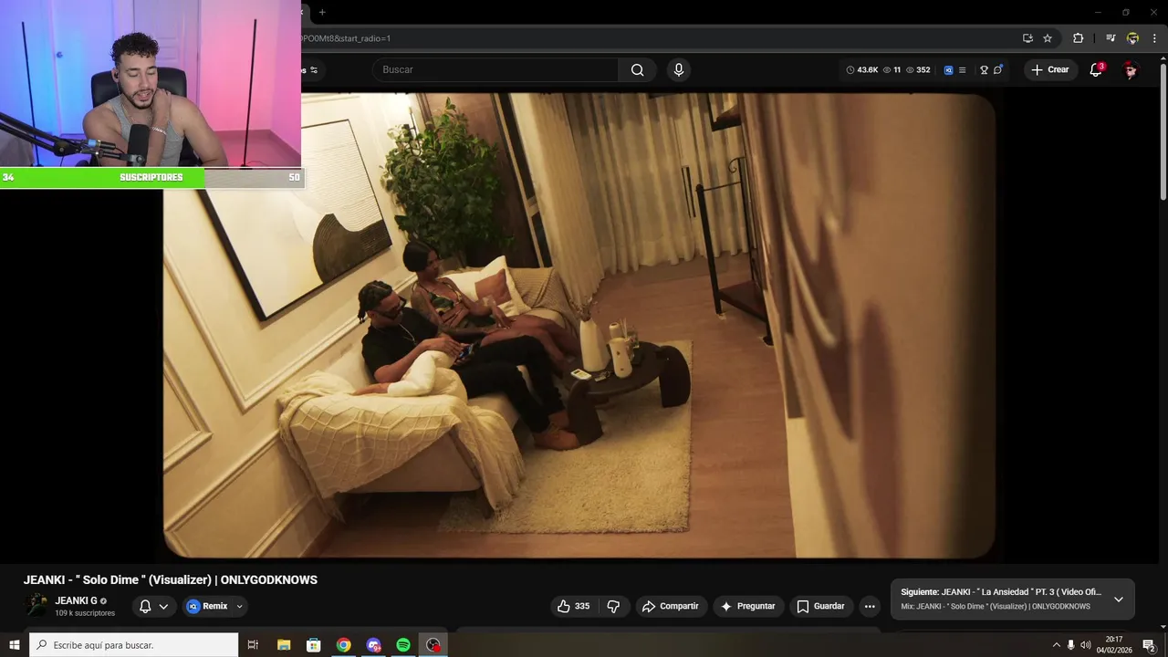
Task: Click the install app icon in the address bar
Action: point(1027,38)
